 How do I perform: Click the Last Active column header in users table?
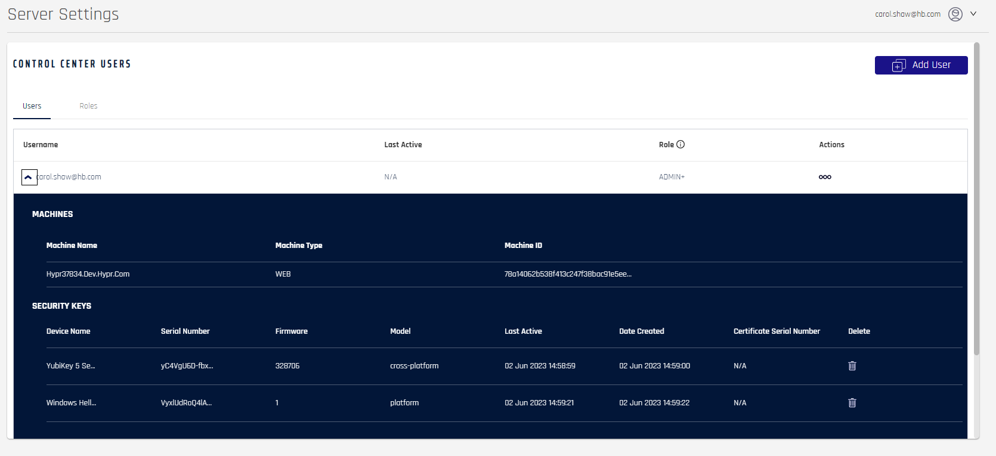403,145
